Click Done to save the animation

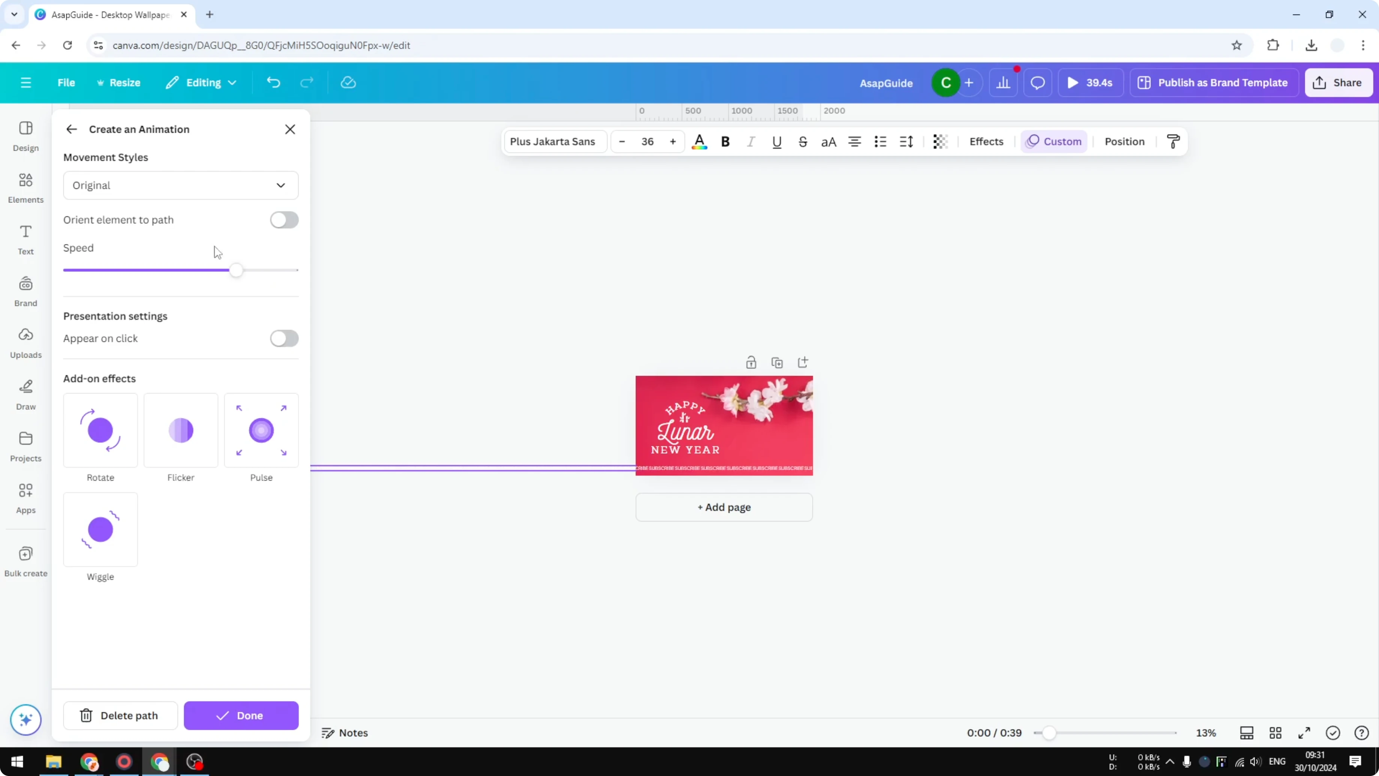pyautogui.click(x=241, y=716)
